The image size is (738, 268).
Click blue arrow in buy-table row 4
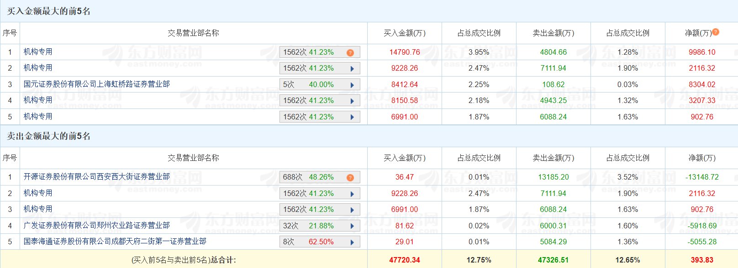(352, 101)
